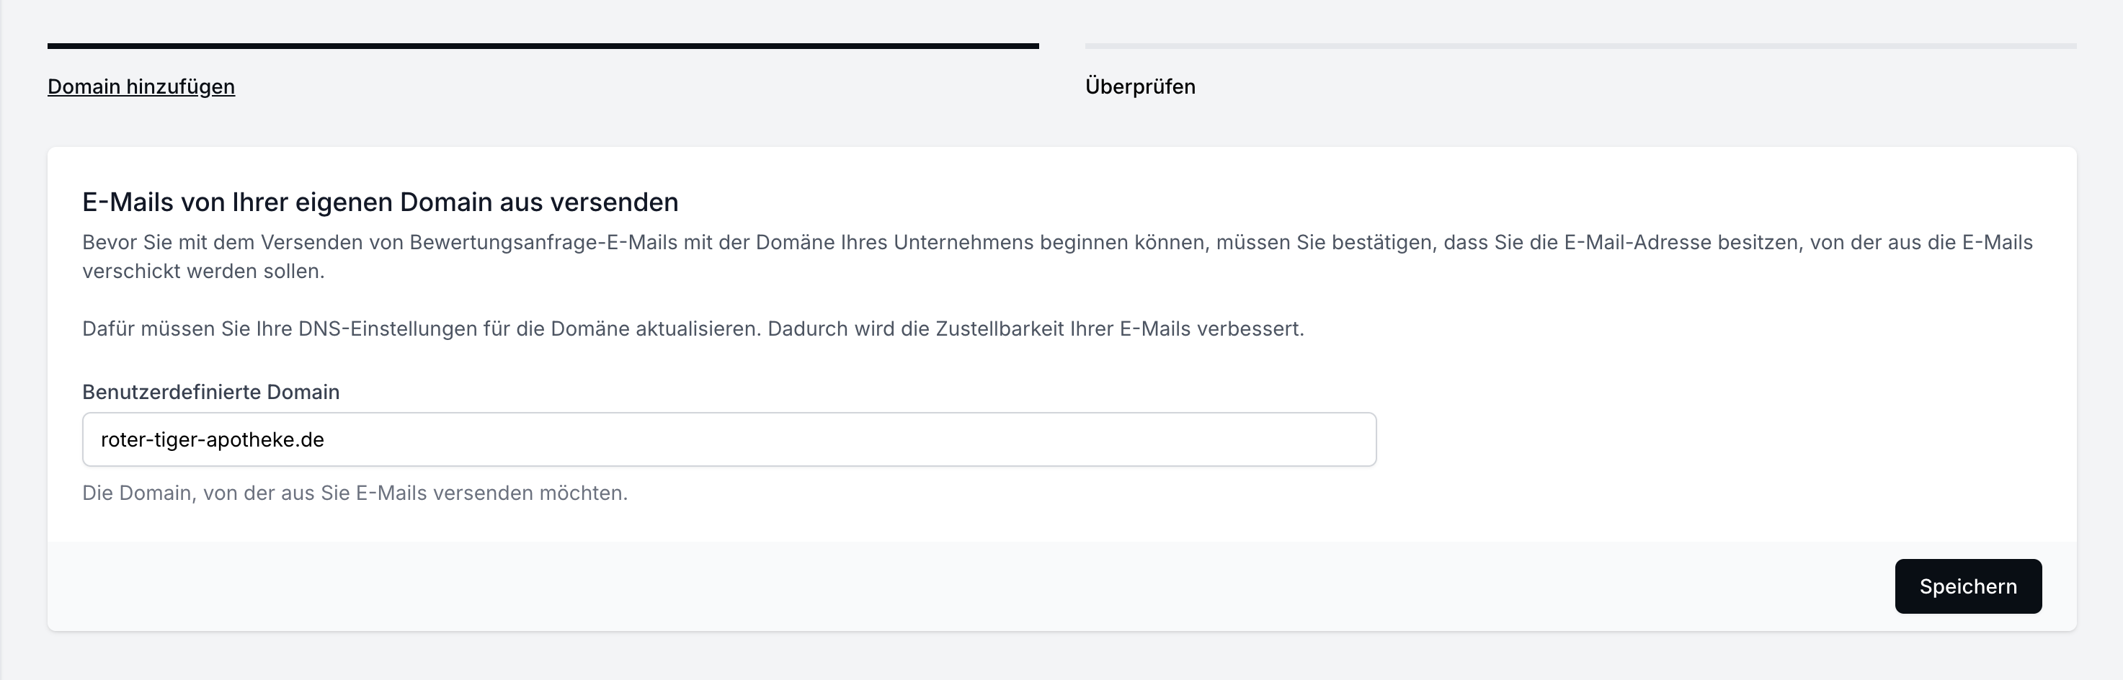Open the "Überprüfen" step

(x=1140, y=86)
